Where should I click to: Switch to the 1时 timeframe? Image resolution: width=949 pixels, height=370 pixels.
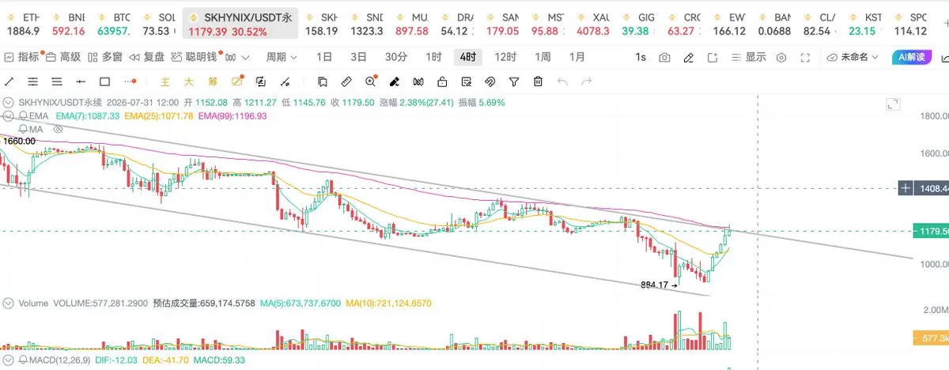click(433, 57)
